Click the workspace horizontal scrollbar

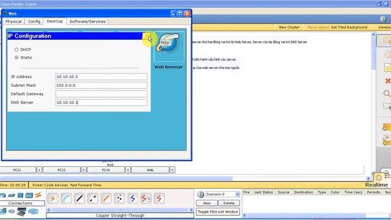[x=116, y=178]
